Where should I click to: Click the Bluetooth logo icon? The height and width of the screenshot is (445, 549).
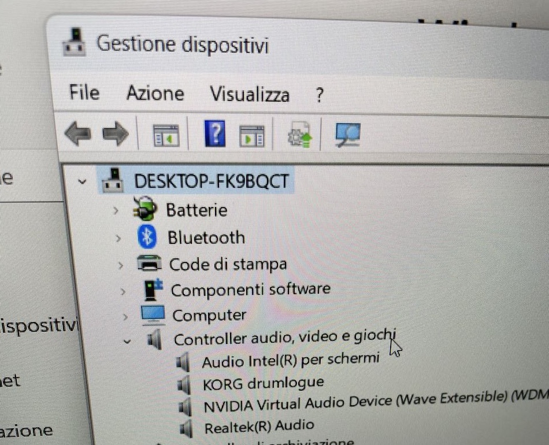(x=147, y=237)
